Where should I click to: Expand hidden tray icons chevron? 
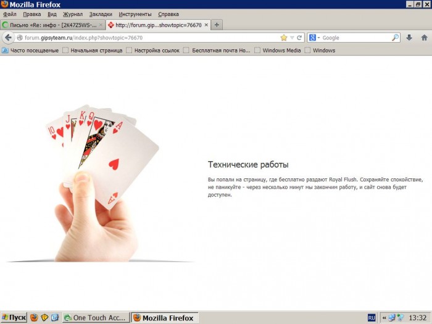384,318
